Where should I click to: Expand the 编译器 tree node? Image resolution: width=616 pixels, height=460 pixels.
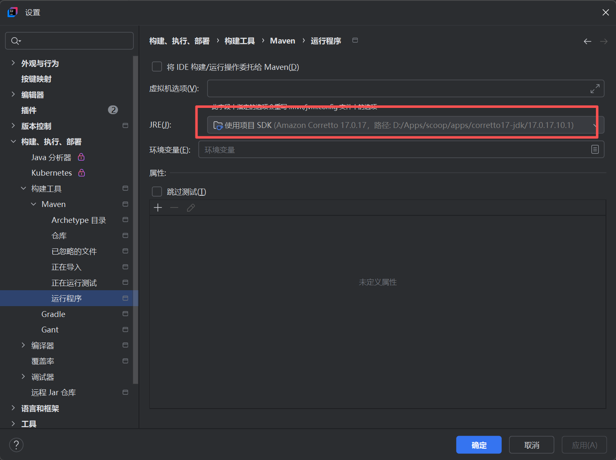point(23,345)
